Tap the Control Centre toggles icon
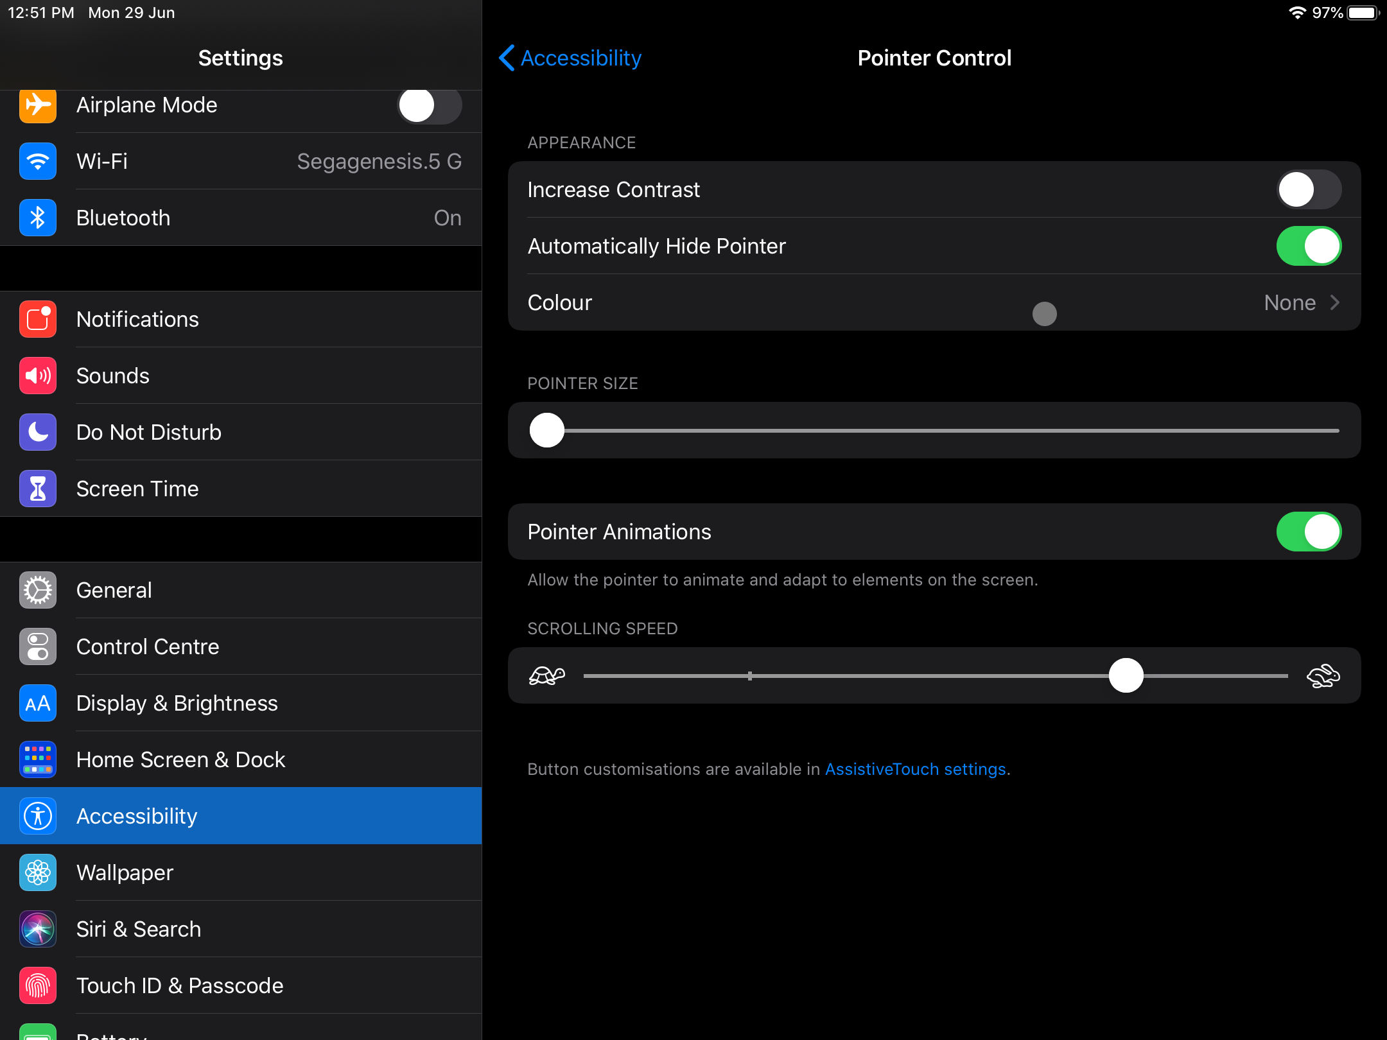 [38, 646]
